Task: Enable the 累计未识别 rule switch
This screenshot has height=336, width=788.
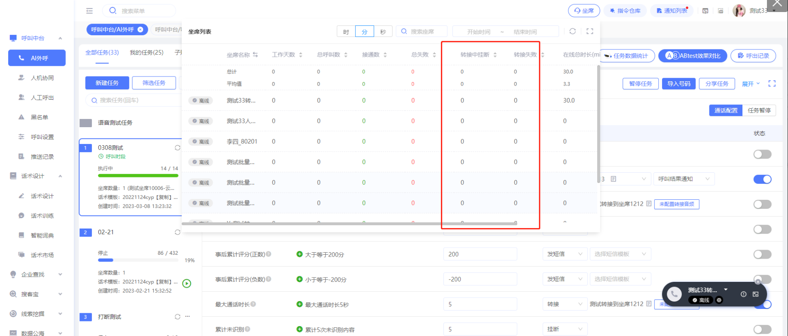Action: coord(762,329)
